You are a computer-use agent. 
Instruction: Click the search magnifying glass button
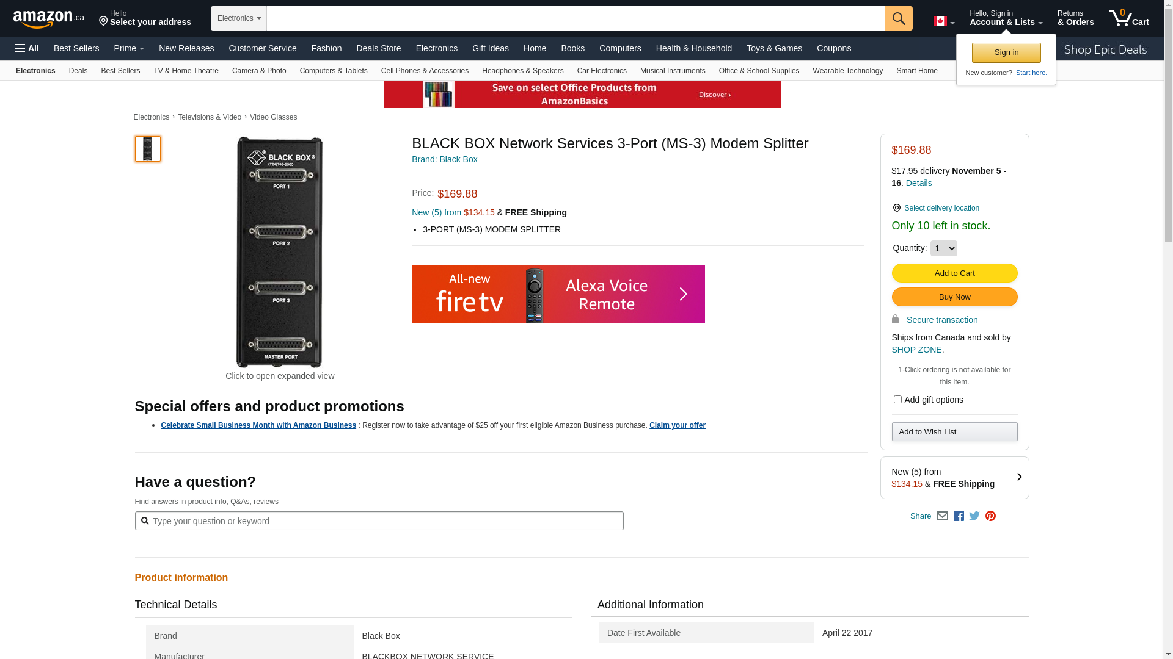pyautogui.click(x=898, y=18)
